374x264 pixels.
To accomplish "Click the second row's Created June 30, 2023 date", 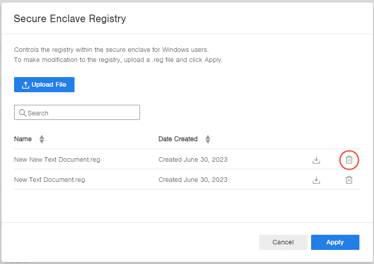I will (x=193, y=180).
